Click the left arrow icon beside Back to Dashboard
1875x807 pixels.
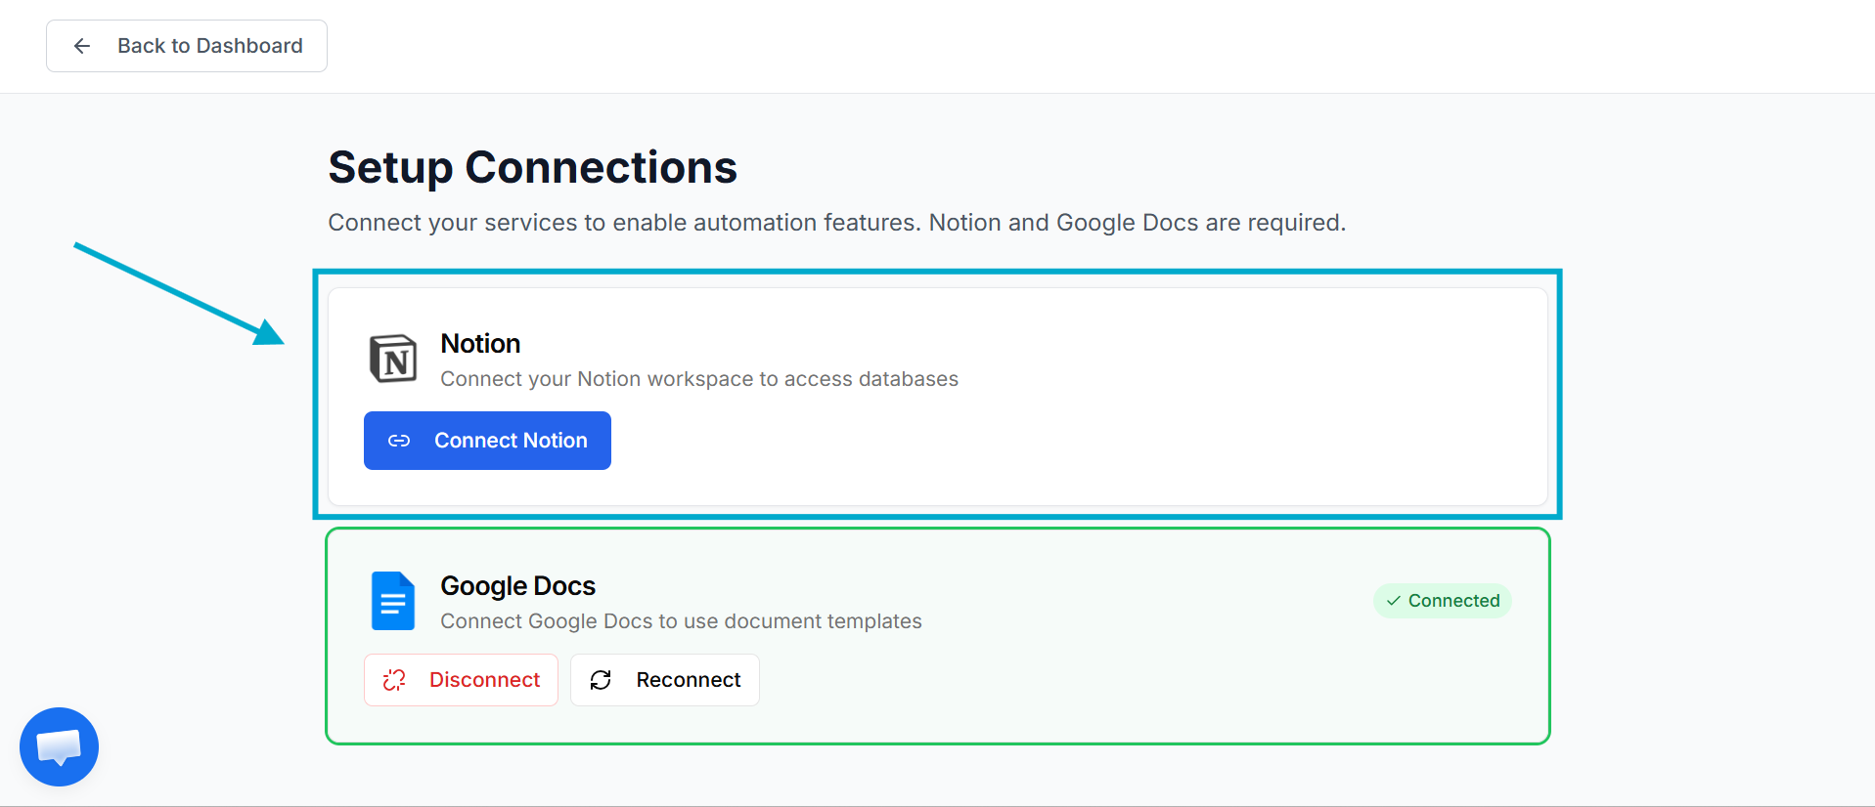[82, 46]
